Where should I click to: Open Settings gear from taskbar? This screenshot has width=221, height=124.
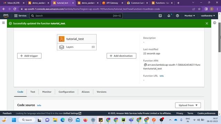[x=93, y=120]
